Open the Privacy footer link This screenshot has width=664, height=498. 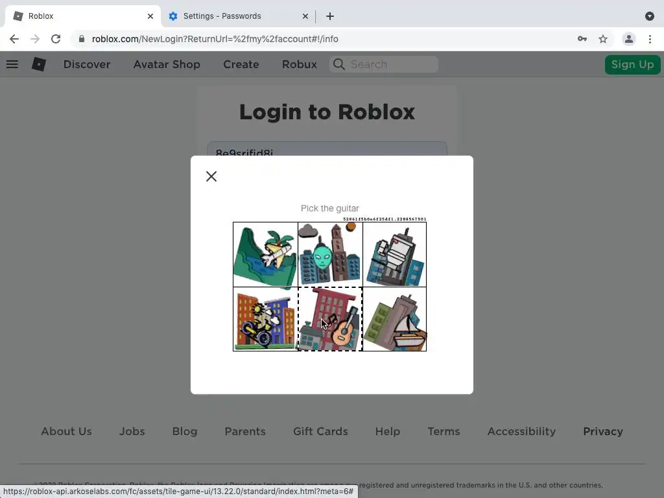(603, 431)
